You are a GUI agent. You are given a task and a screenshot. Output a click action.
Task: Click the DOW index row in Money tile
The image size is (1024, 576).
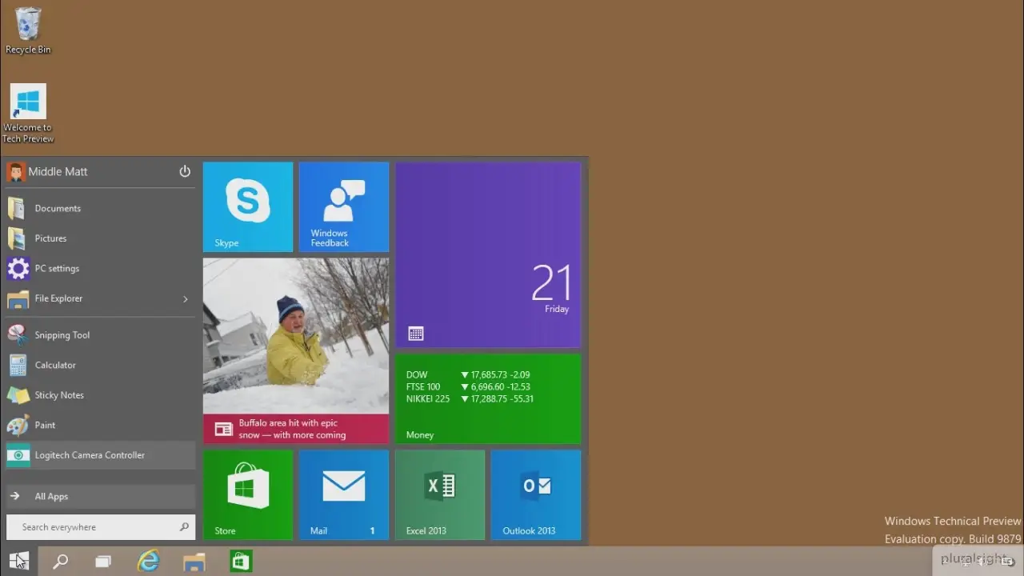[468, 375]
